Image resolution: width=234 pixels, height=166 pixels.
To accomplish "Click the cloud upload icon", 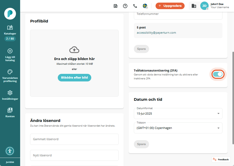I will coord(74,50).
